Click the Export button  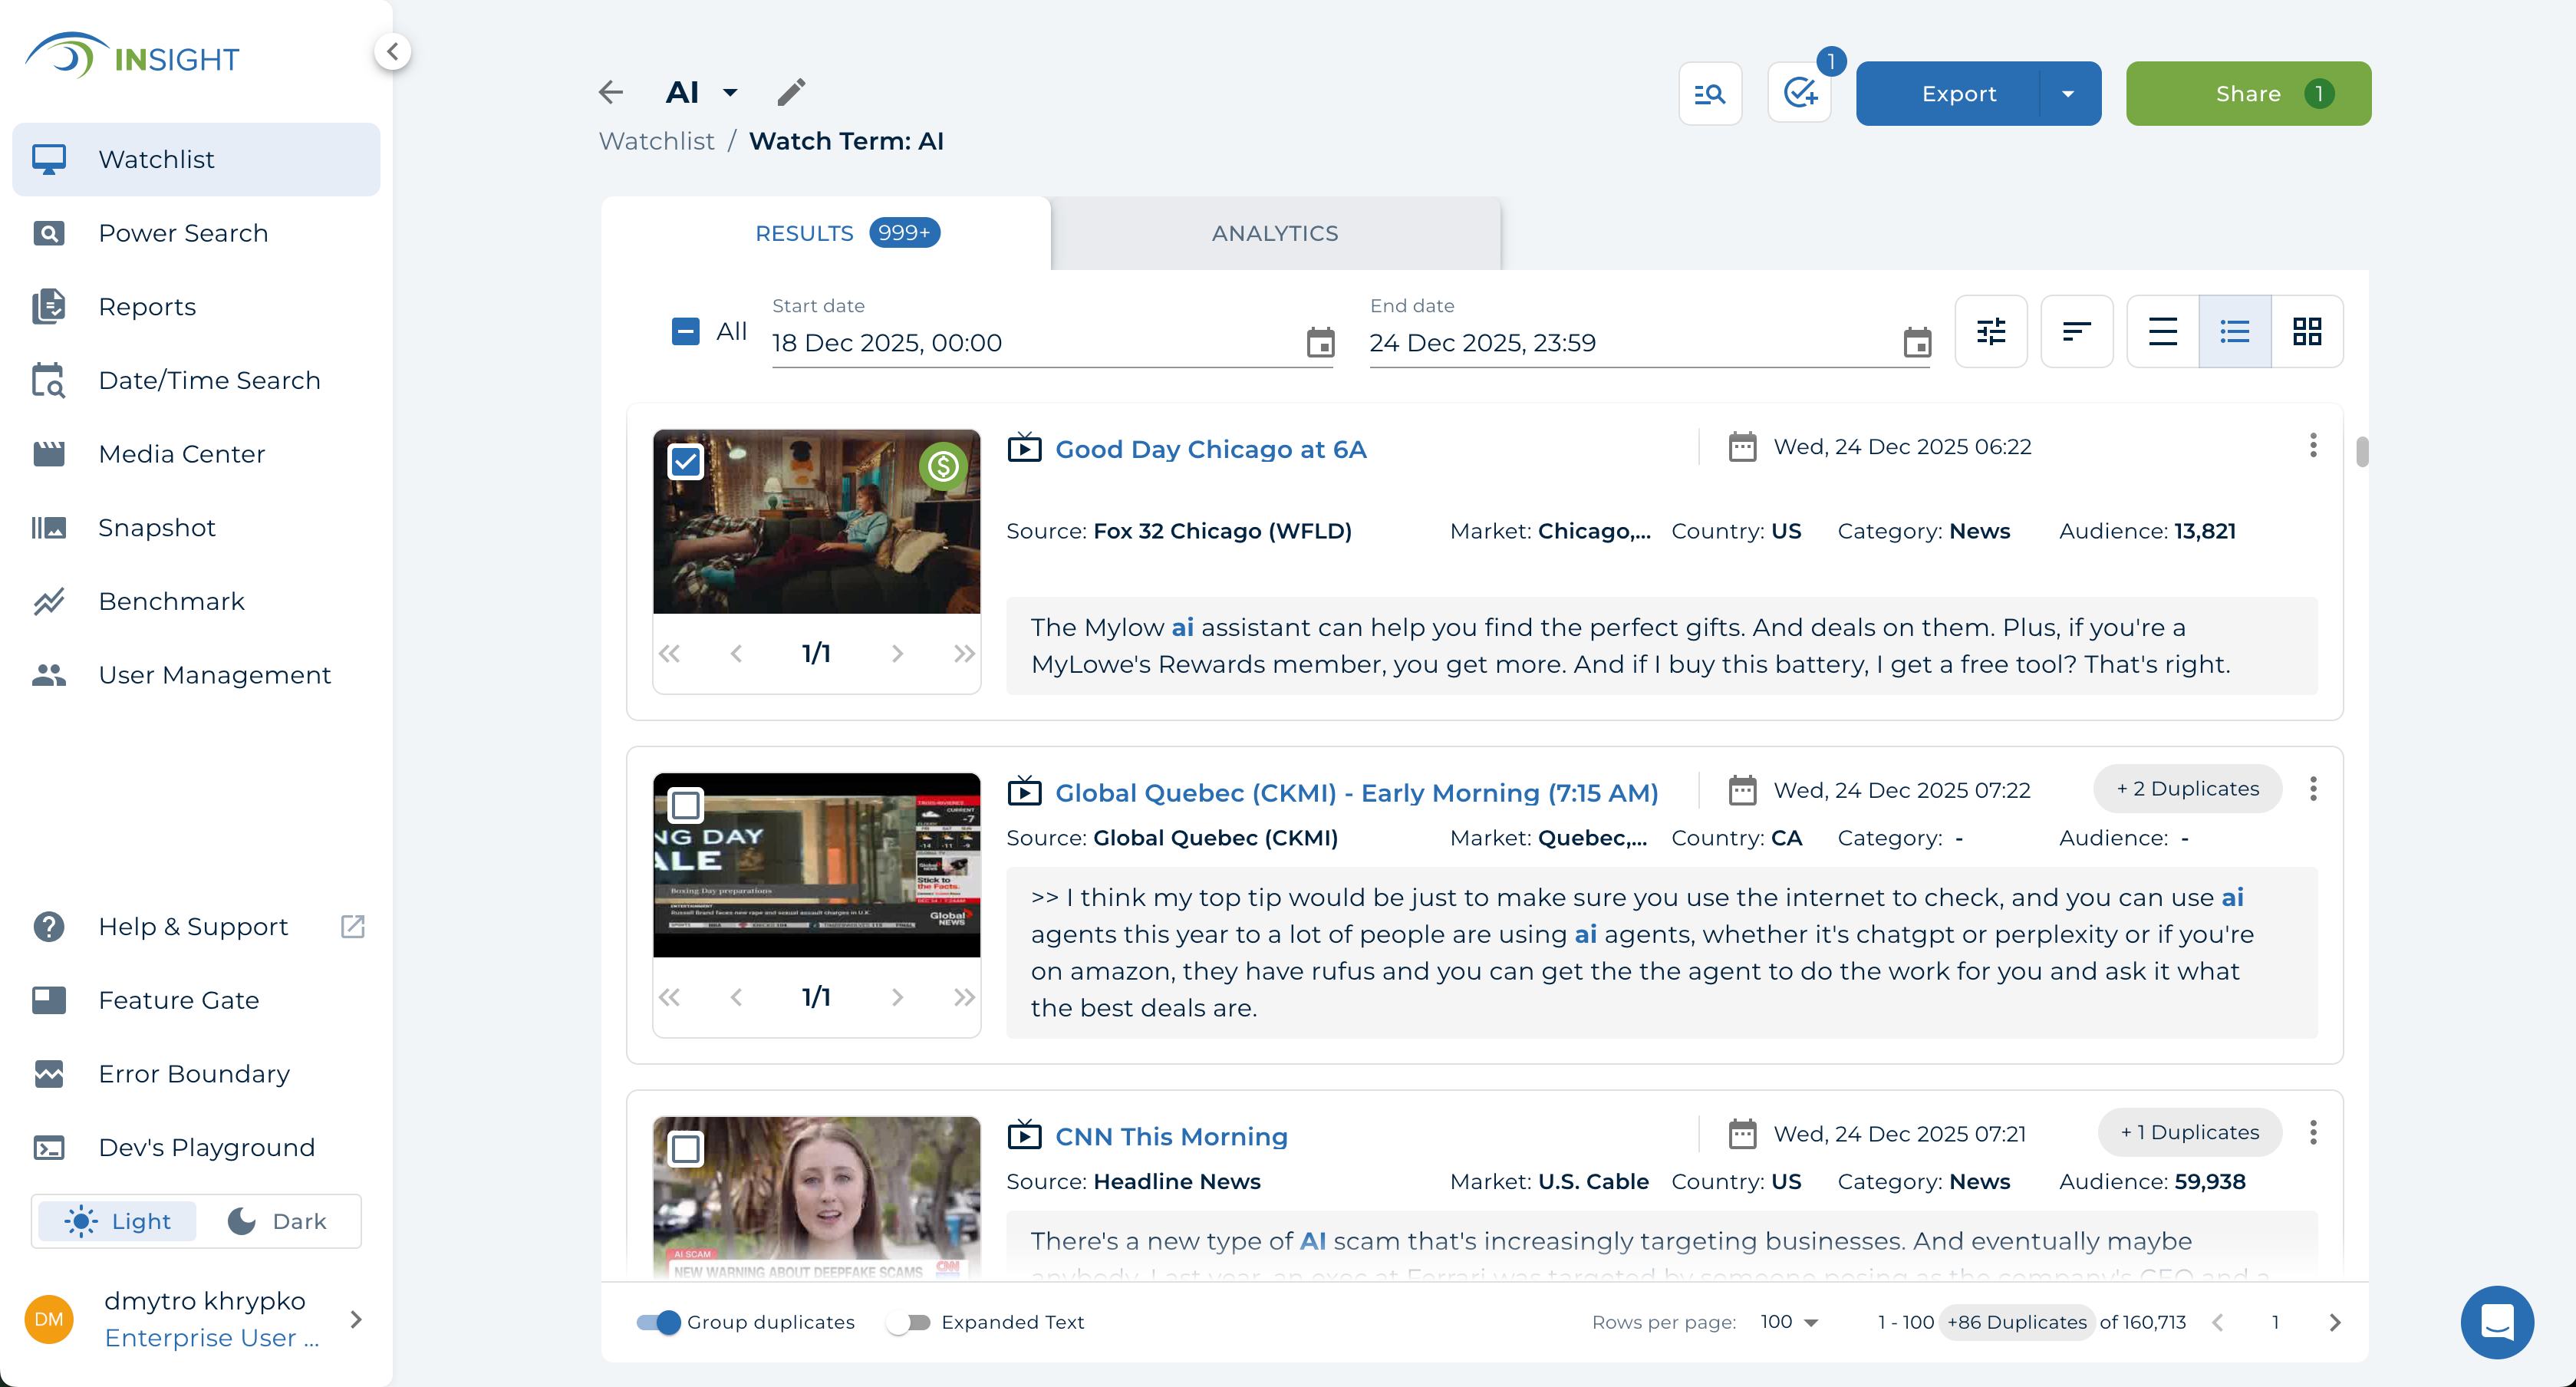(1948, 94)
